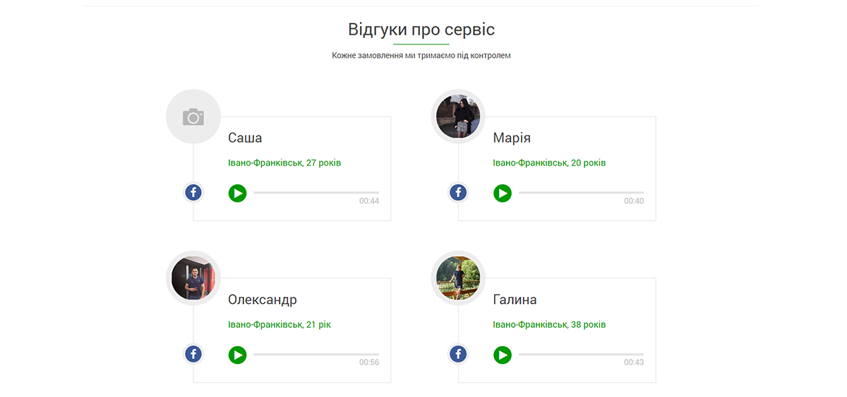
Task: Seek within Саша's 00:44 audio progress bar
Action: (x=316, y=193)
